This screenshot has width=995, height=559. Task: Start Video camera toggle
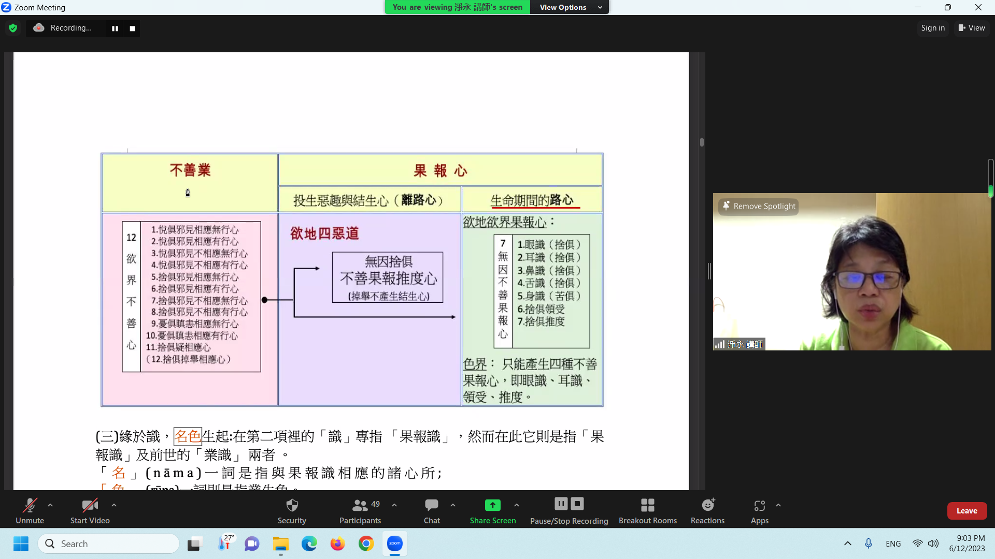pos(90,505)
